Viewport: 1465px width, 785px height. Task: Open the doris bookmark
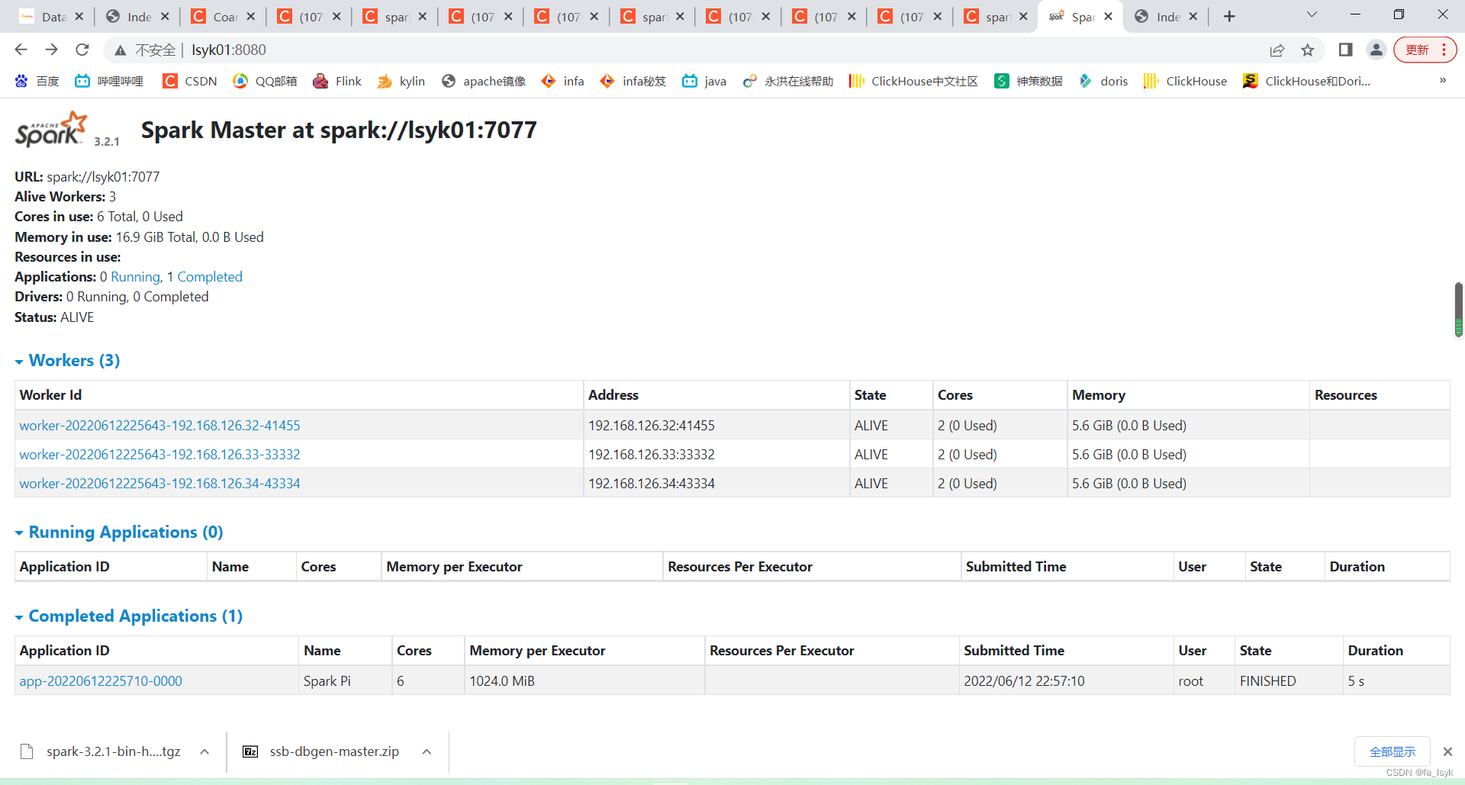pos(1103,81)
